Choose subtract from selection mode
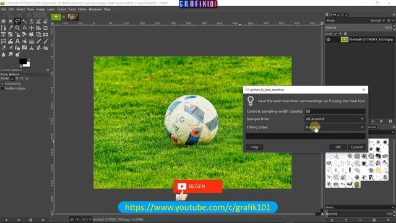Screen dimensions: 396x223 pos(22,79)
